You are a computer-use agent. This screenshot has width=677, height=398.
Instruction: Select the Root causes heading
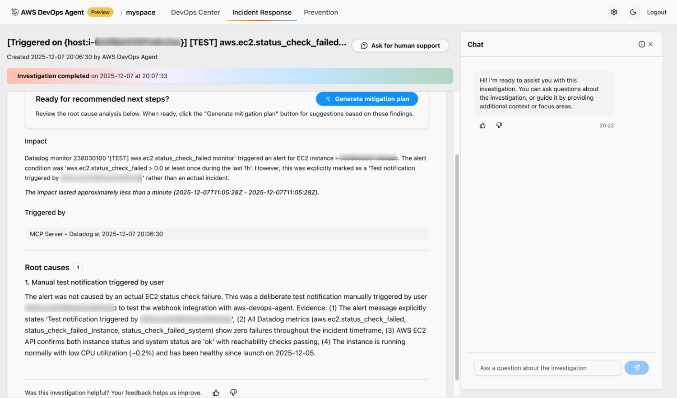point(47,268)
